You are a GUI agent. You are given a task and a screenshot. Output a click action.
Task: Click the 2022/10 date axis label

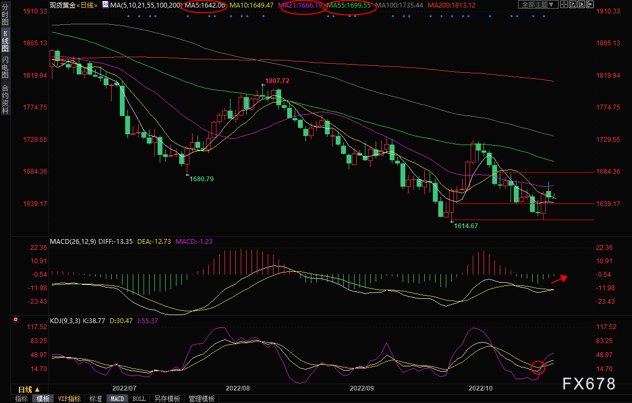click(x=480, y=388)
